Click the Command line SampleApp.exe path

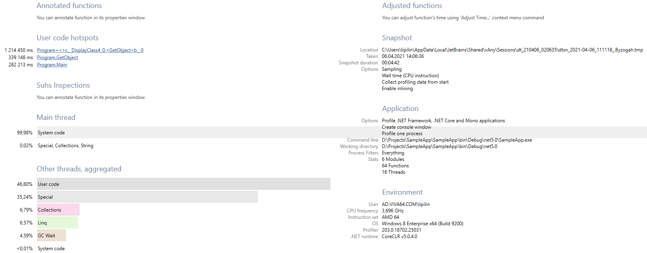[x=457, y=140]
